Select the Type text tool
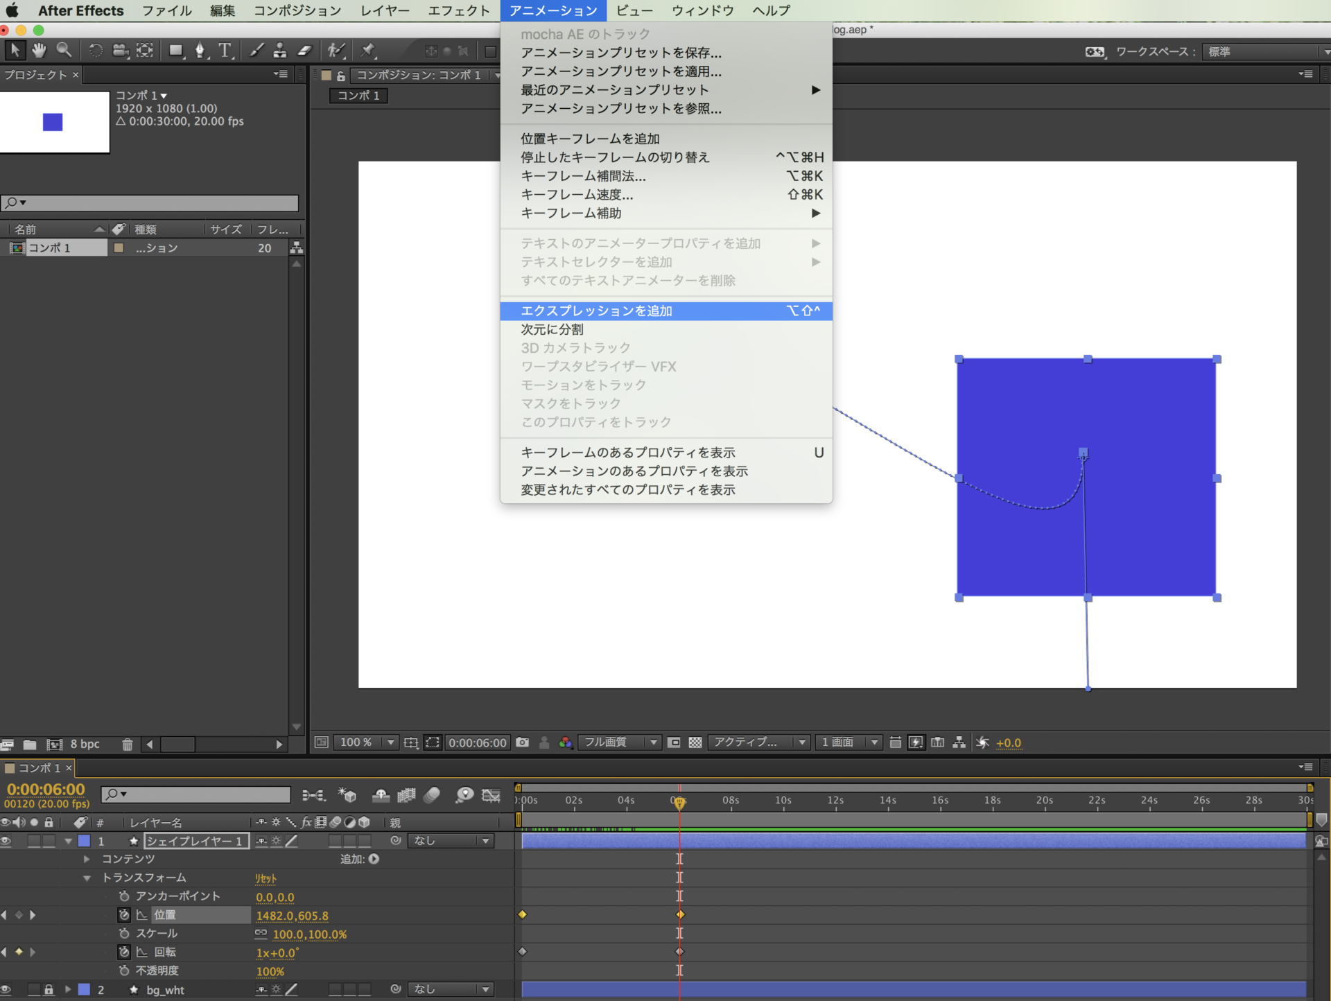 pyautogui.click(x=225, y=50)
